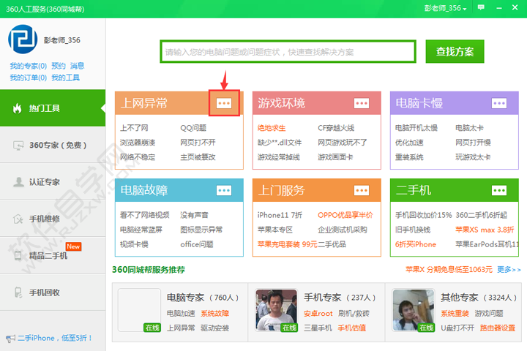The image size is (527, 351).
Task: Open more options for 上网异常 card
Action: 224,103
